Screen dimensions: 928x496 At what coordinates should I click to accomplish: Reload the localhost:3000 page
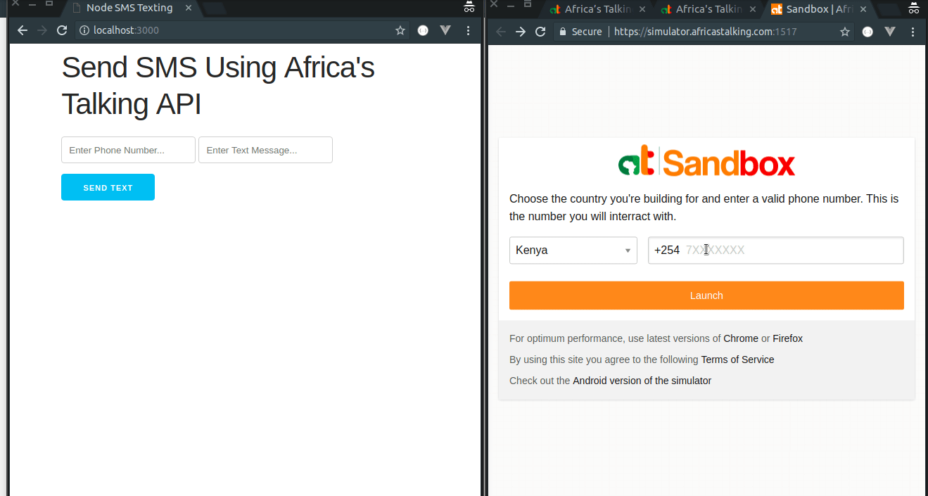[x=62, y=31]
